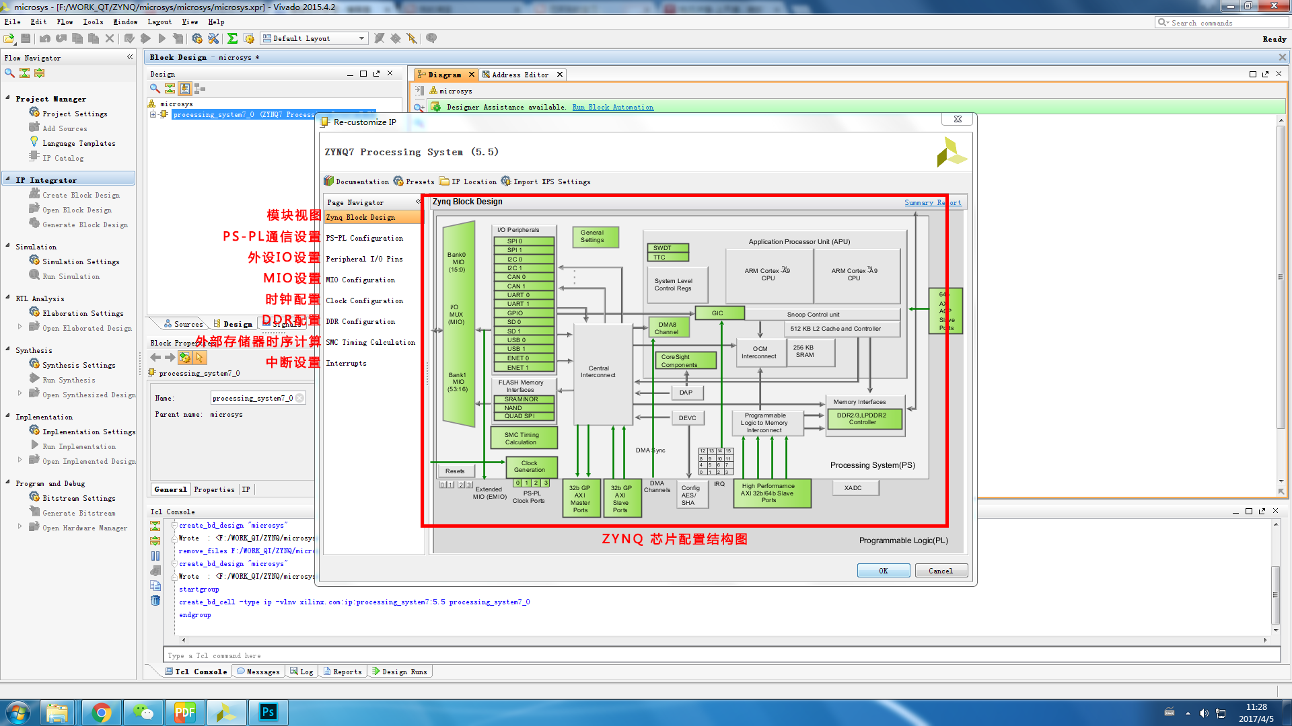1292x726 pixels.
Task: Click the green Sigma project summary icon
Action: pyautogui.click(x=232, y=38)
